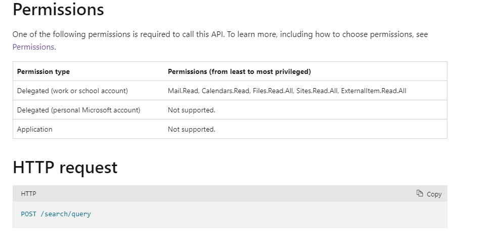Click the POST /search/query code line
503x240 pixels.
point(56,214)
